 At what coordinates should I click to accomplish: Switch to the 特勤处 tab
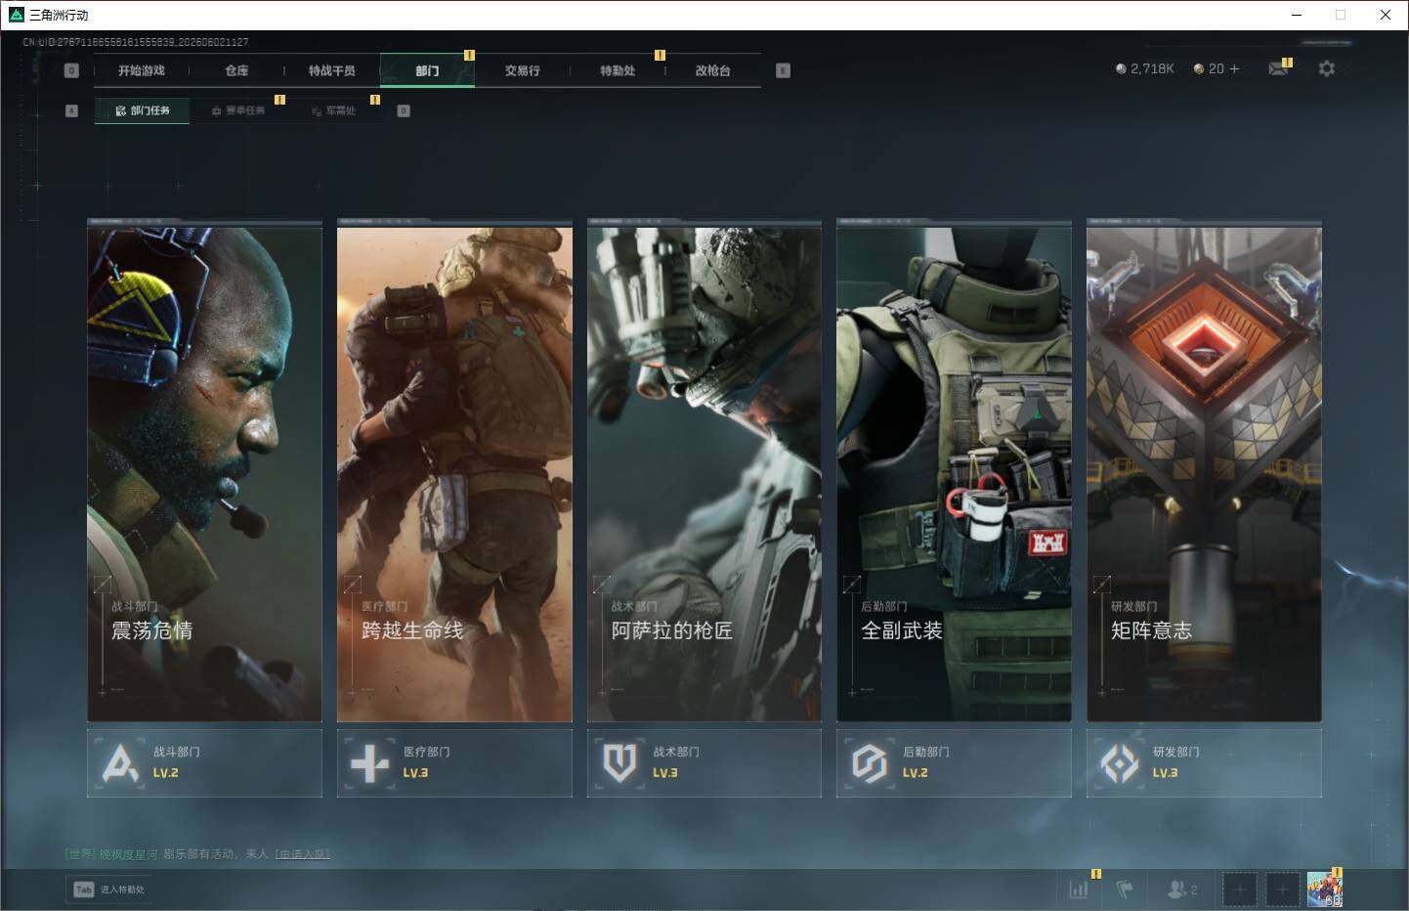click(x=618, y=70)
